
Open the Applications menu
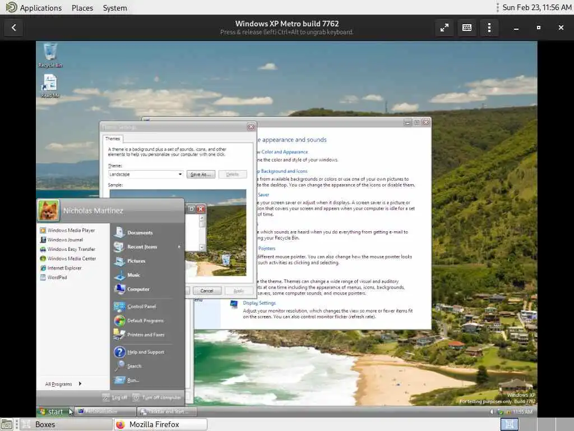[x=40, y=8]
